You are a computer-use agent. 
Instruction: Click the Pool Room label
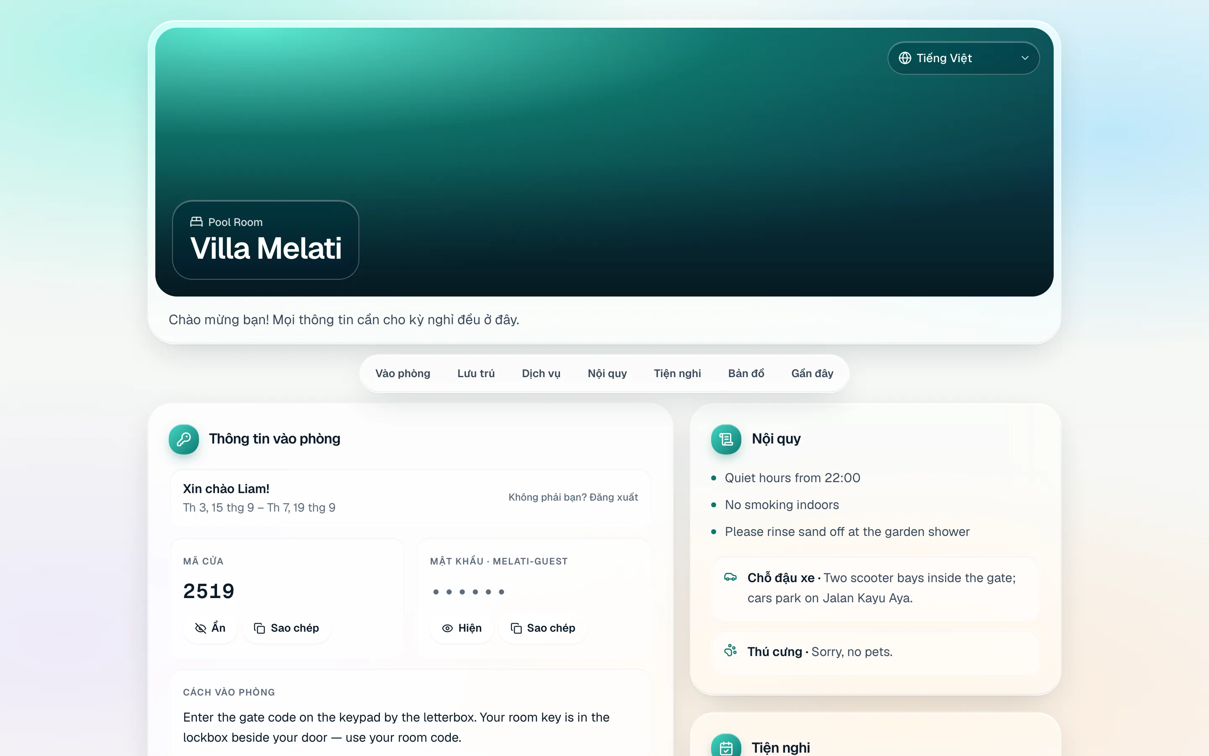[236, 222]
